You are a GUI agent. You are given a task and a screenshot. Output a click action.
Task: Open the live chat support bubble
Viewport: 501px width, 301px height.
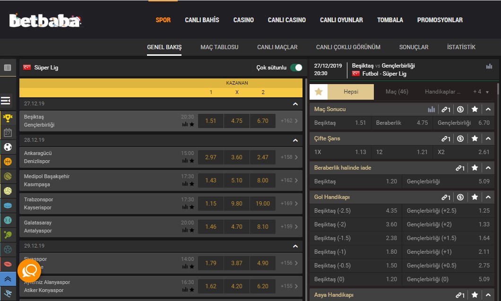[29, 271]
